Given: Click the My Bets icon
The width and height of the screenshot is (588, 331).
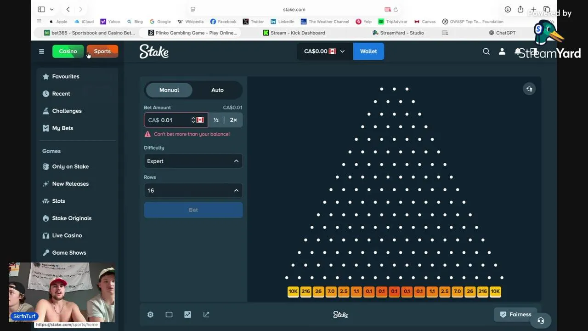Looking at the screenshot, I should [45, 128].
